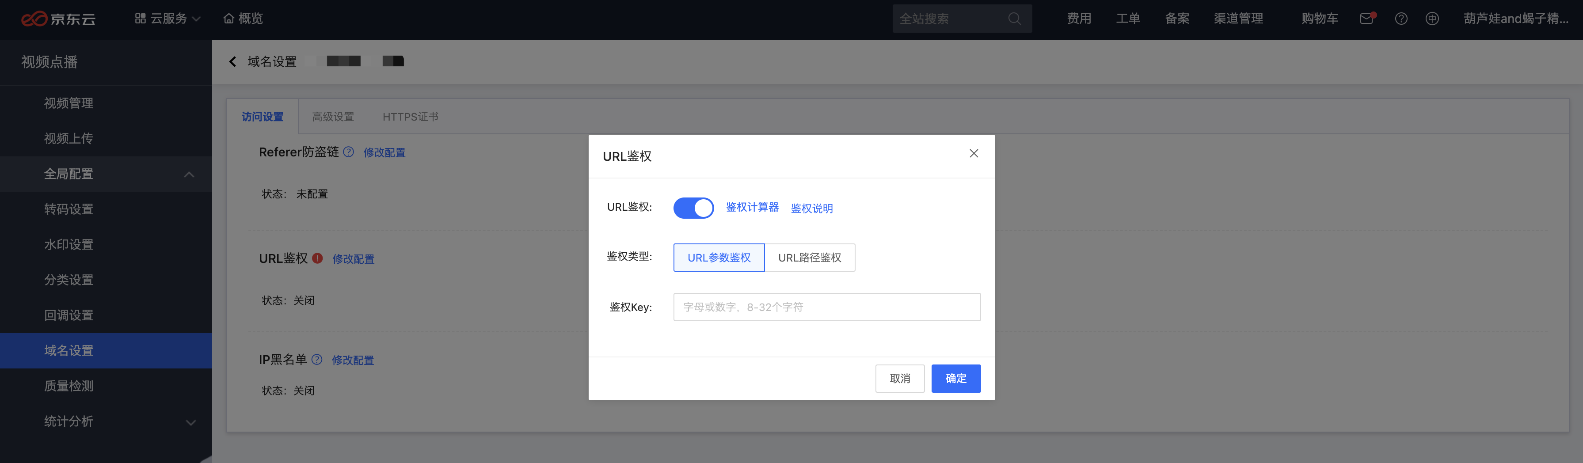The width and height of the screenshot is (1583, 463).
Task: Open the mail notifications icon
Action: tap(1367, 19)
